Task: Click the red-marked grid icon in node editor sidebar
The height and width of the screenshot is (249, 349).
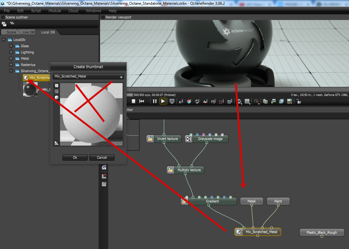Action: coord(104,176)
